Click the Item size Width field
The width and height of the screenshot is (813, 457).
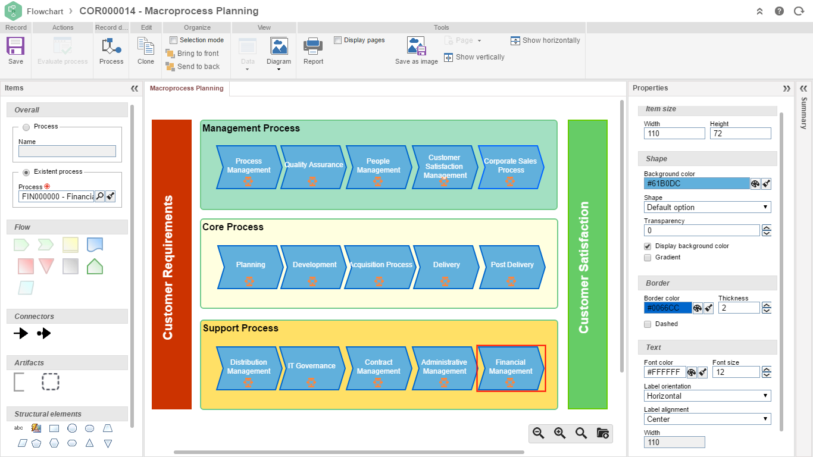tap(674, 134)
